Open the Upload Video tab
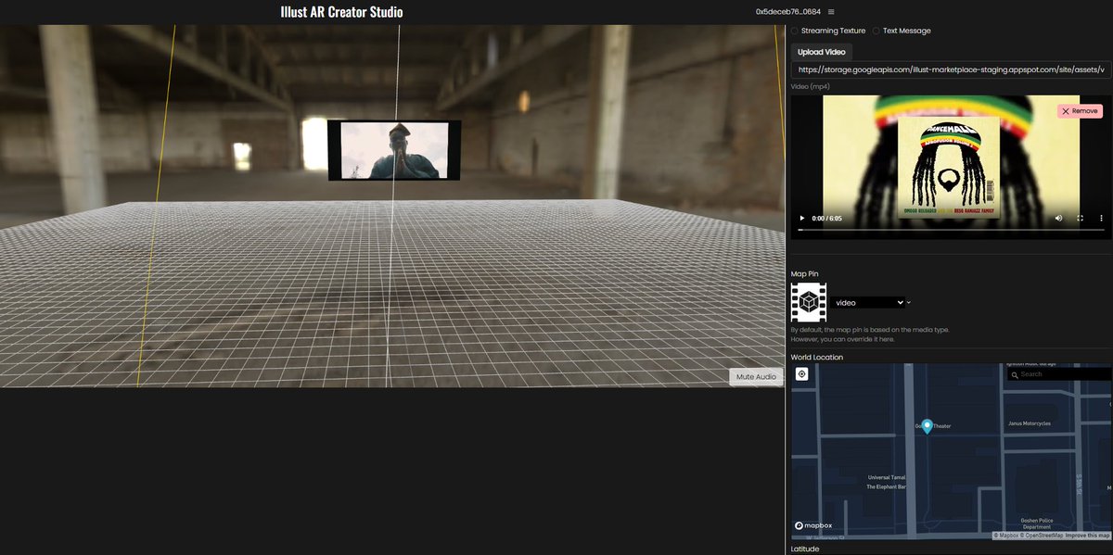The width and height of the screenshot is (1113, 555). pyautogui.click(x=824, y=52)
